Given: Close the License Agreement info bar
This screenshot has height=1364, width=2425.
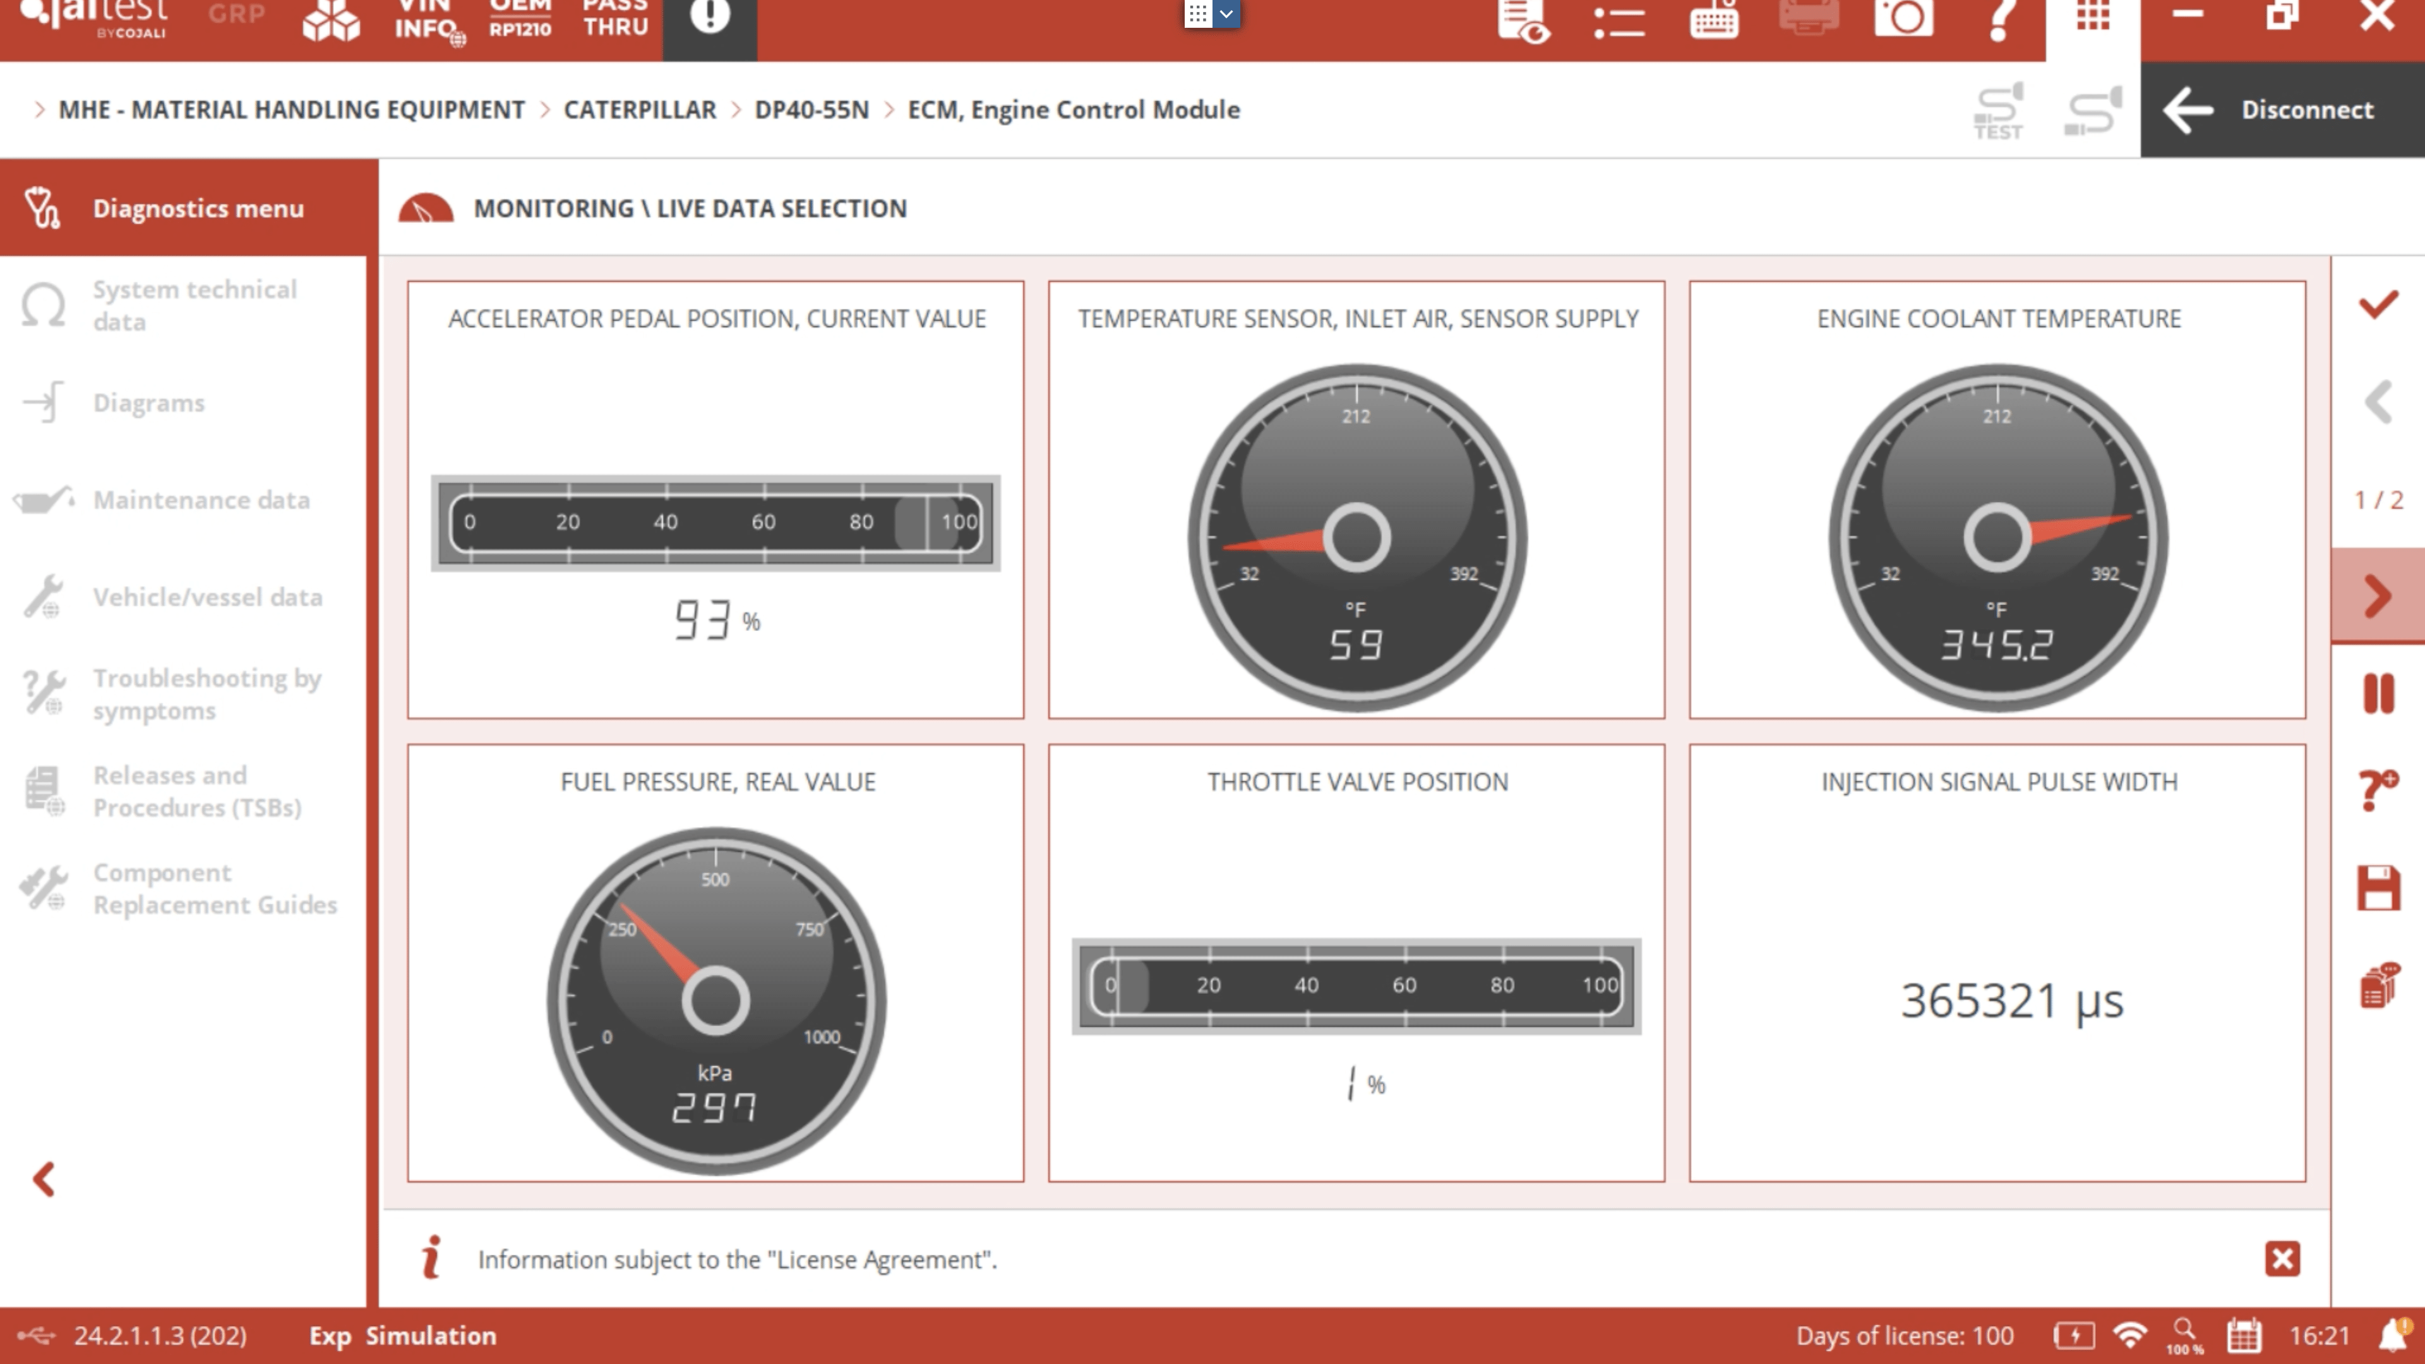Looking at the screenshot, I should pyautogui.click(x=2282, y=1259).
